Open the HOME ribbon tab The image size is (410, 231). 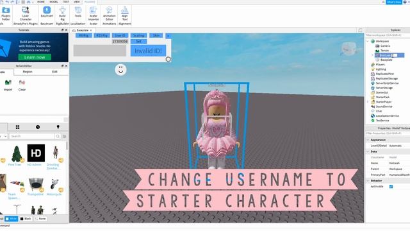[x=41, y=2]
